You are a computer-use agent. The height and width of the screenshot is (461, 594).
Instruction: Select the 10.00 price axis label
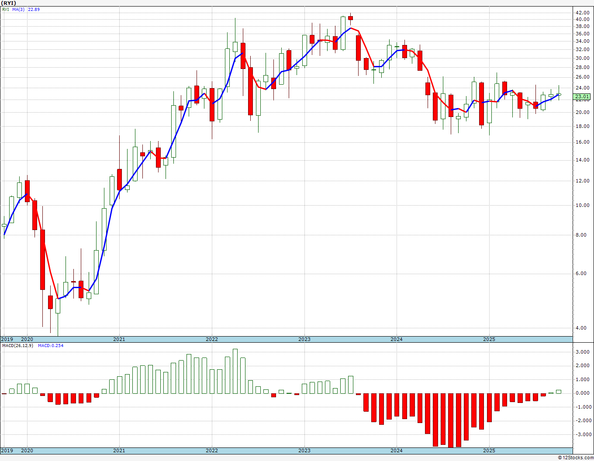point(582,205)
